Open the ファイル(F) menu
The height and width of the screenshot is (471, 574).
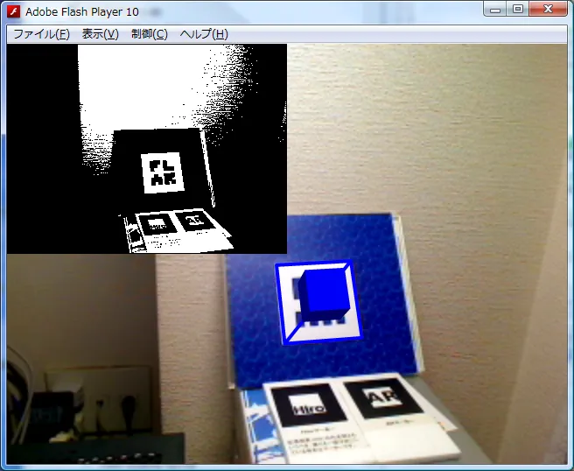(41, 34)
